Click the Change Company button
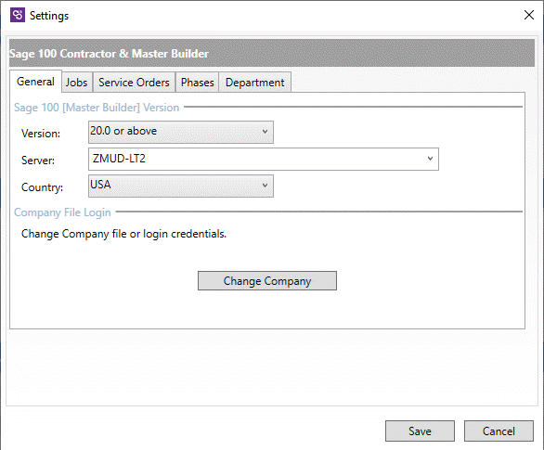This screenshot has height=450, width=544. [x=267, y=281]
